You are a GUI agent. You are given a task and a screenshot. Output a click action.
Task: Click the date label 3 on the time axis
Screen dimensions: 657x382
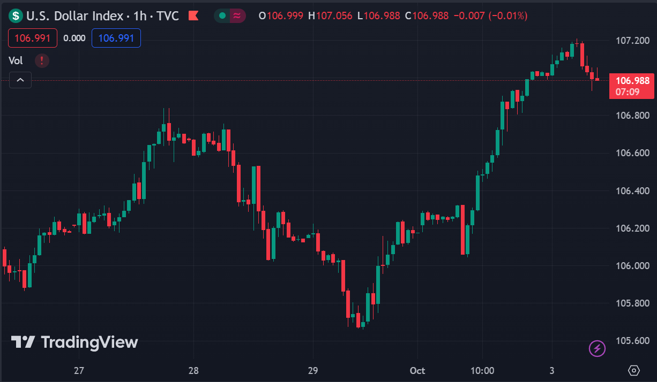coord(552,371)
